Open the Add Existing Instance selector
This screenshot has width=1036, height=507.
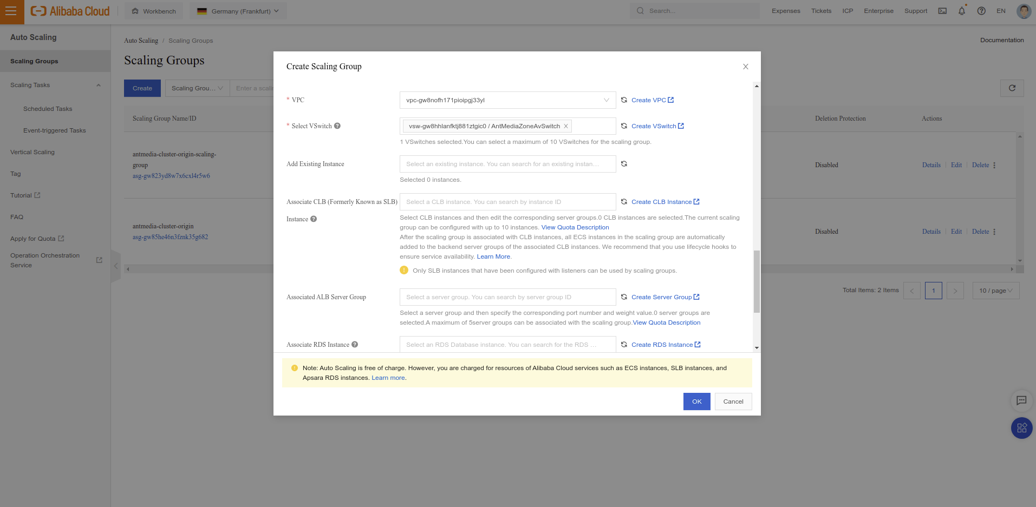click(508, 164)
